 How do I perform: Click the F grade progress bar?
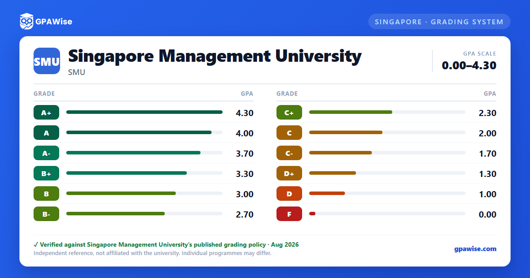(387, 214)
